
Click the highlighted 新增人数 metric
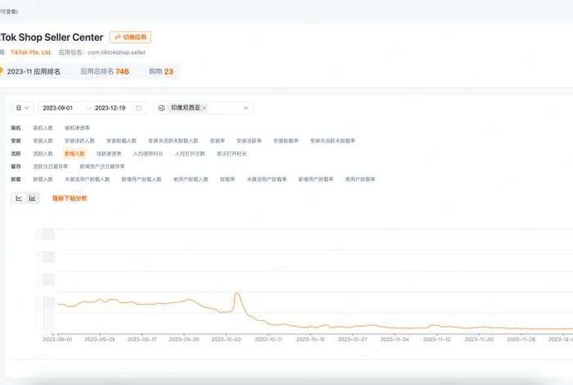[x=74, y=153]
